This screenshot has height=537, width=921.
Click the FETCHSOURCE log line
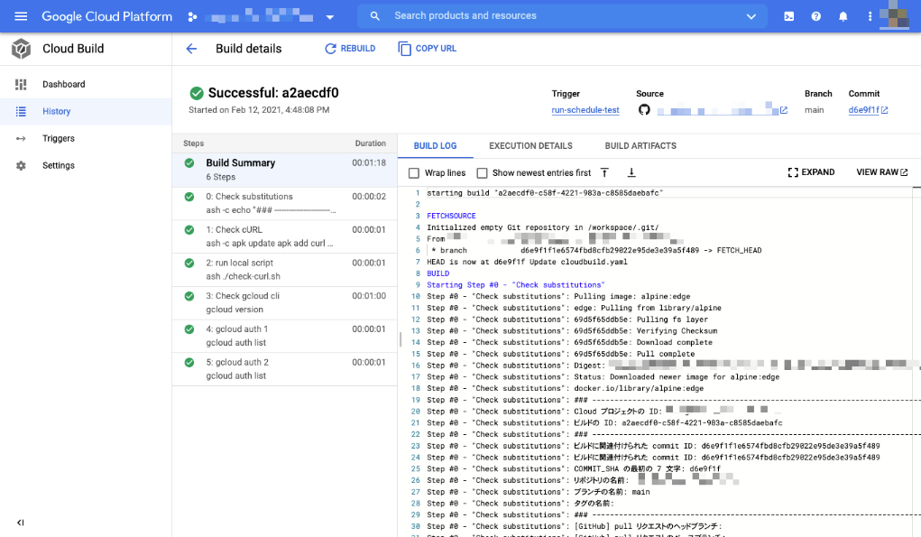[x=451, y=216]
